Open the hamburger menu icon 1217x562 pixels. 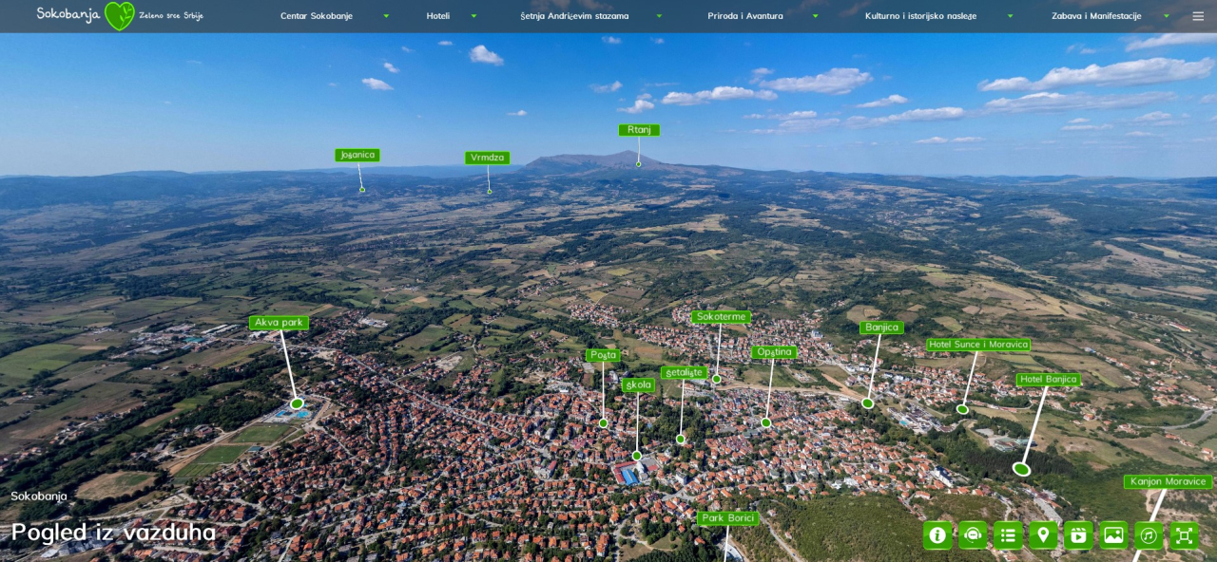1198,16
